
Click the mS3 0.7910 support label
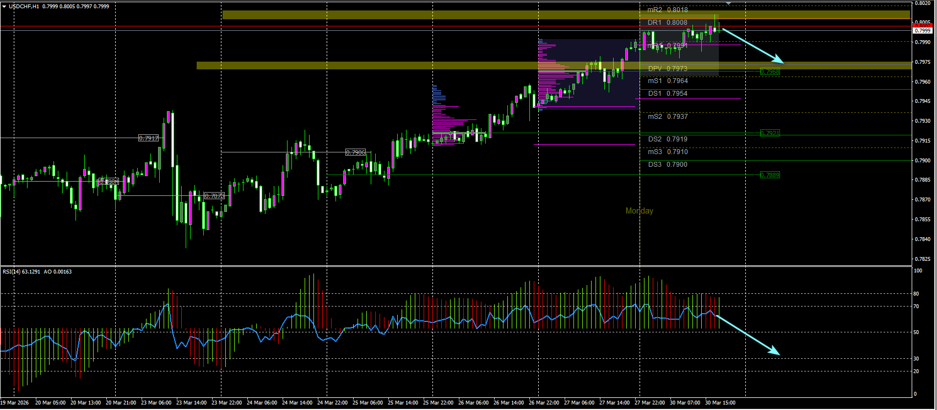tap(668, 152)
